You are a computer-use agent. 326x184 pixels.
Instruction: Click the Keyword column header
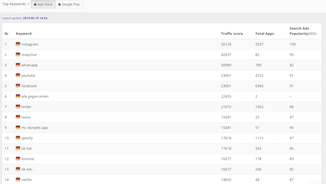click(24, 33)
